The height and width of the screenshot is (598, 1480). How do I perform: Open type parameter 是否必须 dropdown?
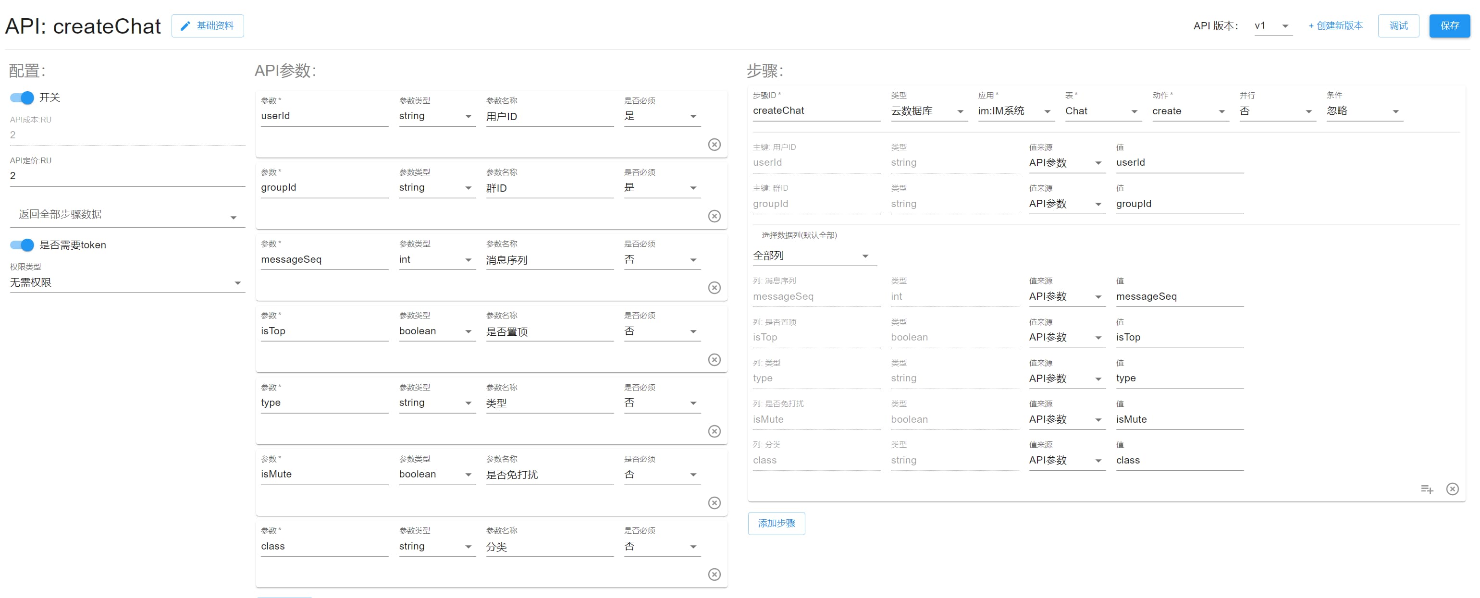click(662, 403)
